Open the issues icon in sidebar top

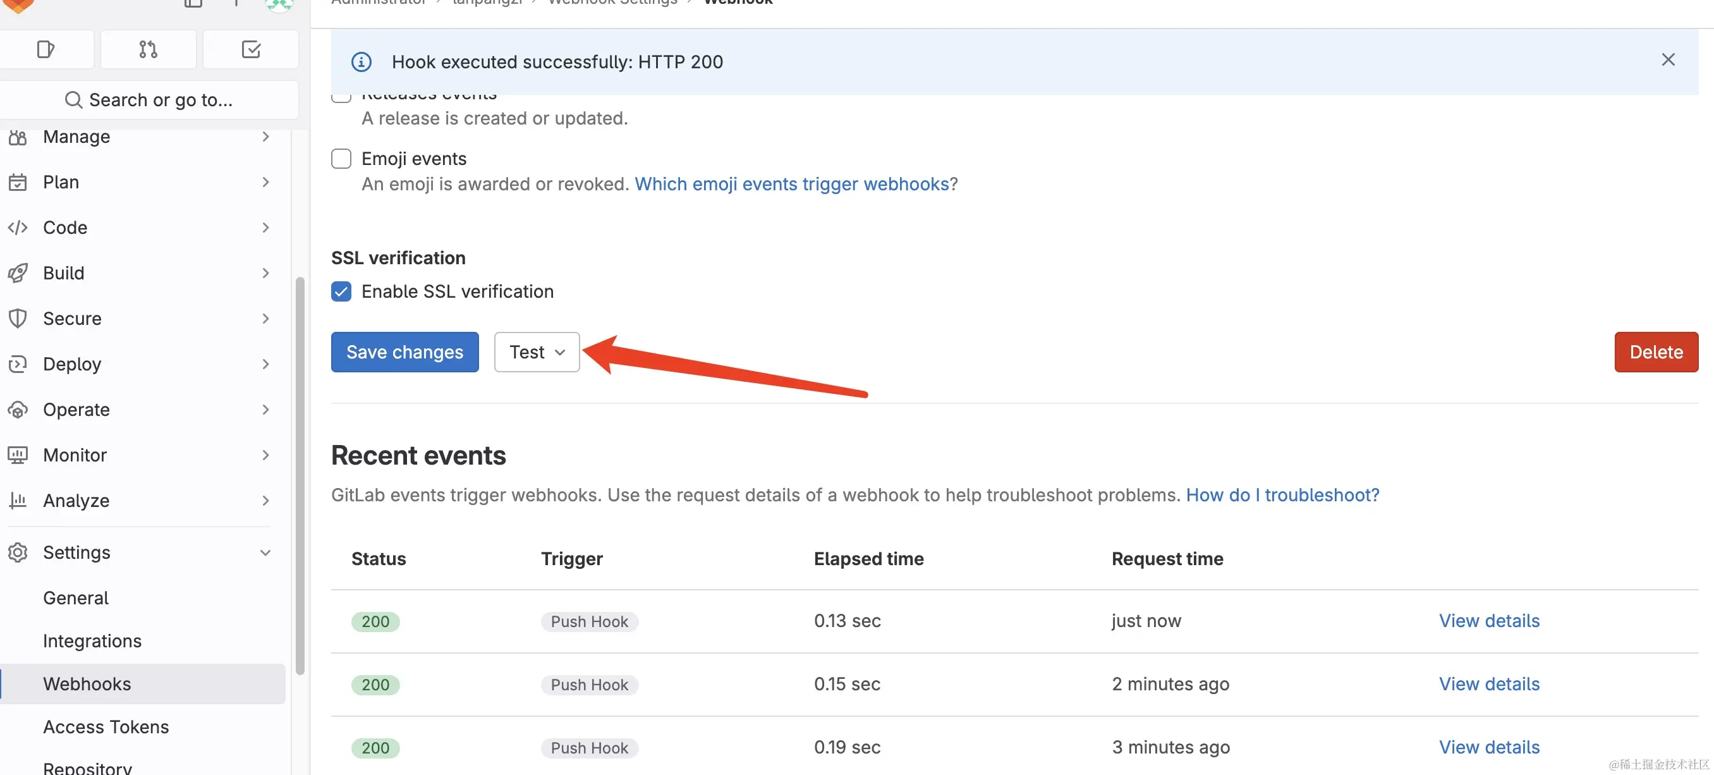click(46, 49)
